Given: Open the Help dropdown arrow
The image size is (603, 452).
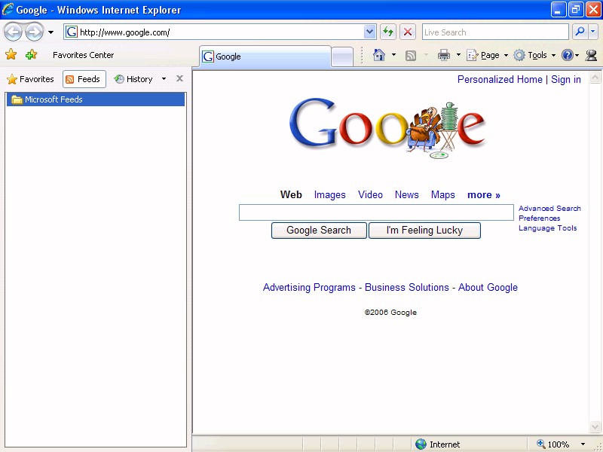Looking at the screenshot, I should [x=577, y=55].
